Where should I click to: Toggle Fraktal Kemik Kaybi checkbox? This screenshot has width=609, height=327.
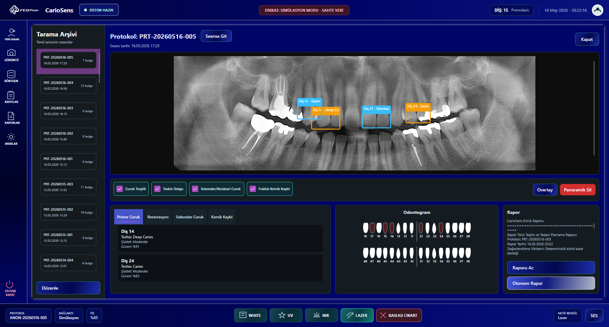click(270, 189)
